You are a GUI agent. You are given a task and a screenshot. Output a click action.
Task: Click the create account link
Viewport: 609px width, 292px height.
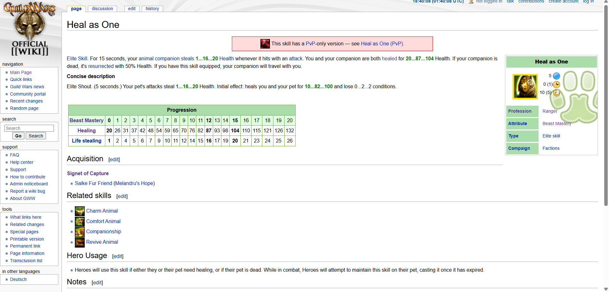(564, 2)
